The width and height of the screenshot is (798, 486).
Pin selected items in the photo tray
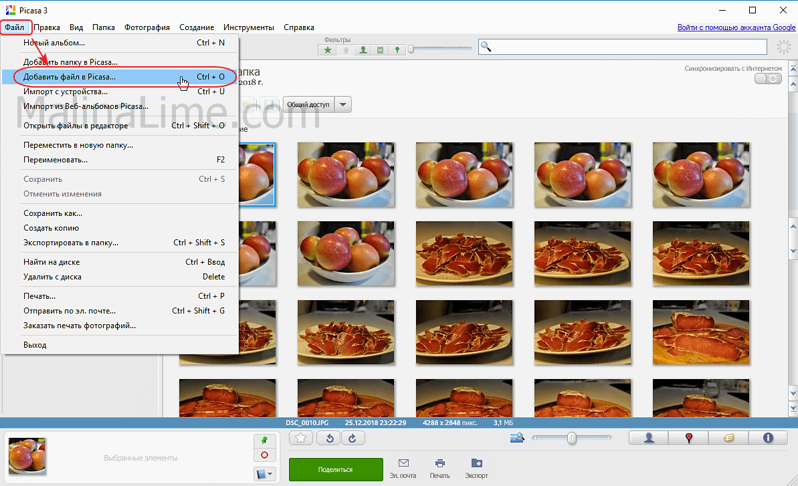pyautogui.click(x=264, y=440)
